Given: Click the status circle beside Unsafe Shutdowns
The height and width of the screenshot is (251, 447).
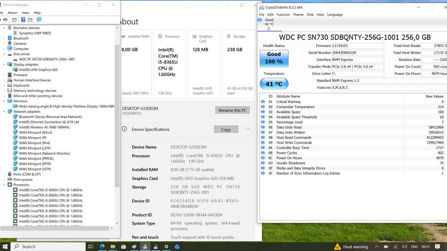Looking at the screenshot, I should point(263,163).
